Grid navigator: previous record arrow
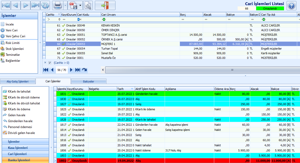Viewport: 300px width, 163px height. pyautogui.click(x=52, y=70)
